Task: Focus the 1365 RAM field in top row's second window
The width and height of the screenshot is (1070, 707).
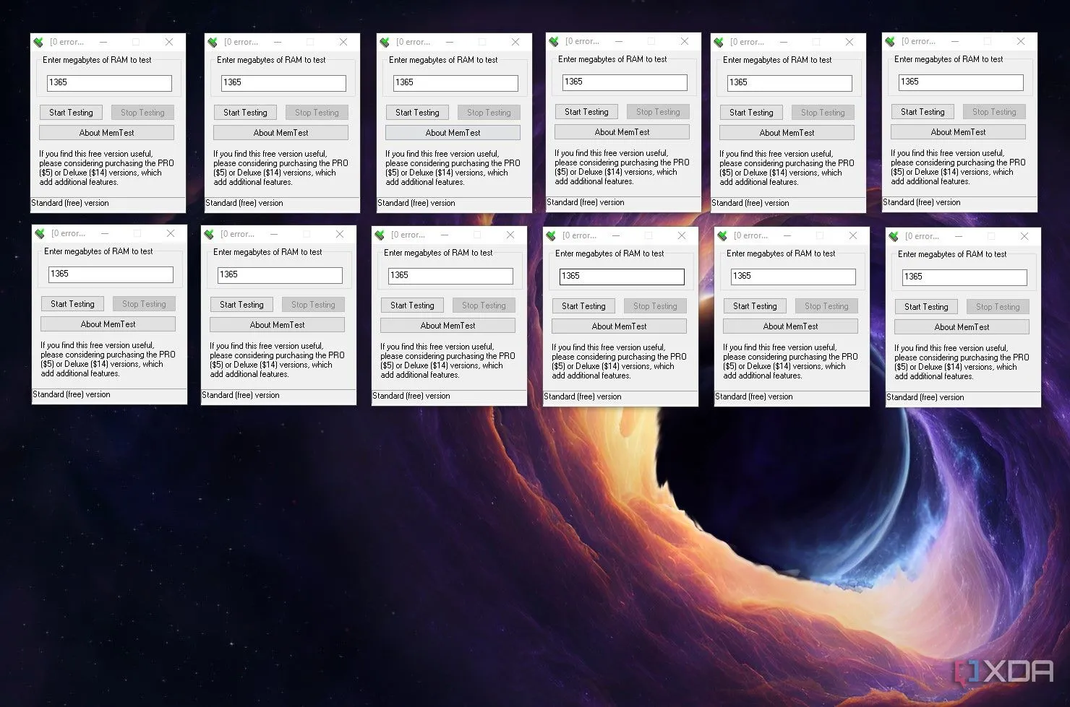Action: pos(283,83)
